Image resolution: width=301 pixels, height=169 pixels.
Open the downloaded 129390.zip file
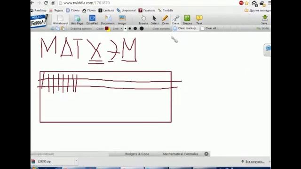pos(52,161)
